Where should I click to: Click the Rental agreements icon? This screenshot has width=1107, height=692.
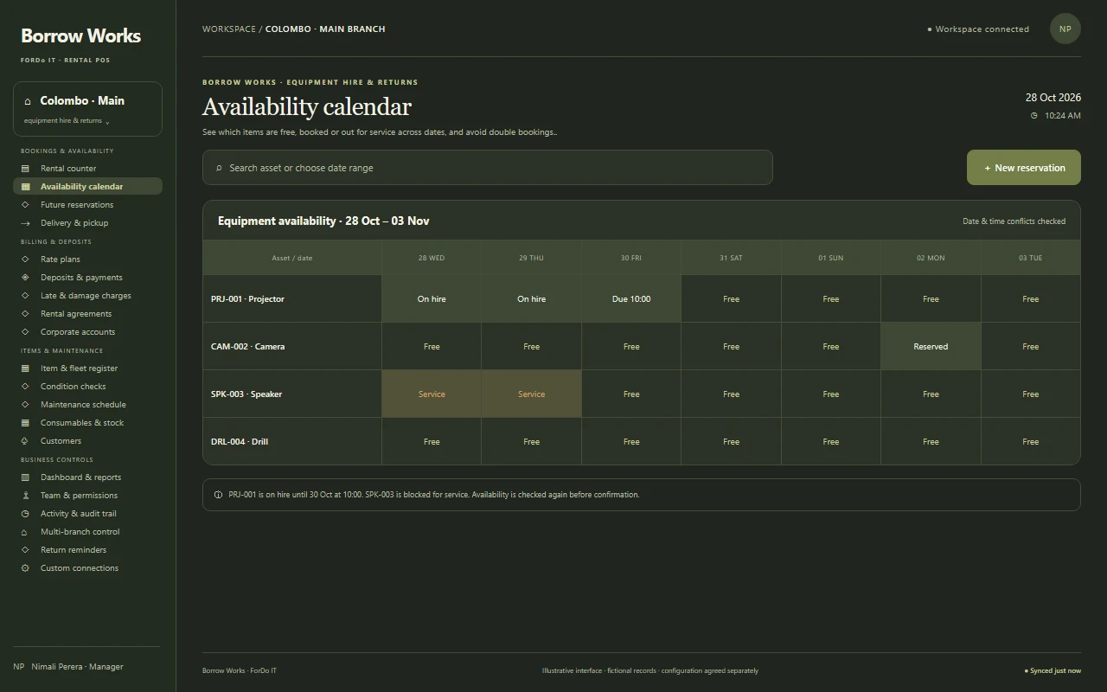(25, 314)
